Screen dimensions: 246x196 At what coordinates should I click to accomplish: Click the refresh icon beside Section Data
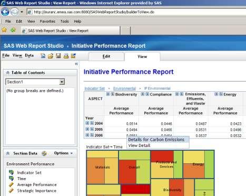(x=44, y=153)
